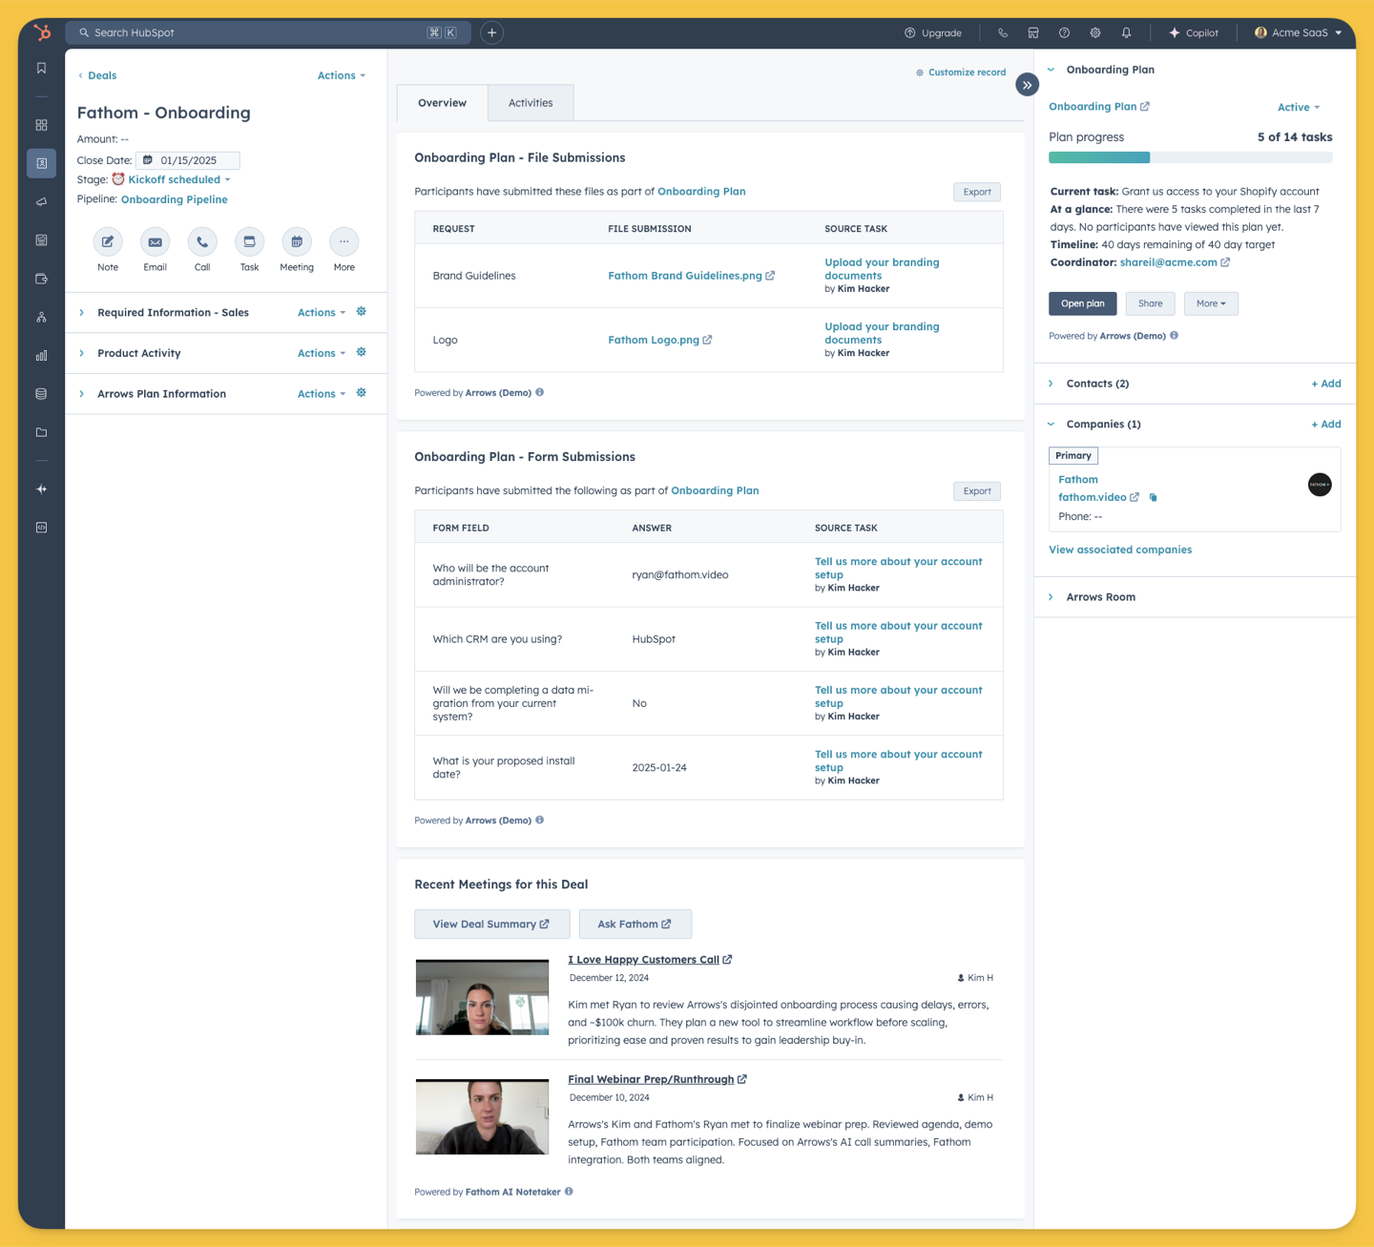Open the marketplace storefront icon
This screenshot has width=1374, height=1247.
coord(1033,32)
